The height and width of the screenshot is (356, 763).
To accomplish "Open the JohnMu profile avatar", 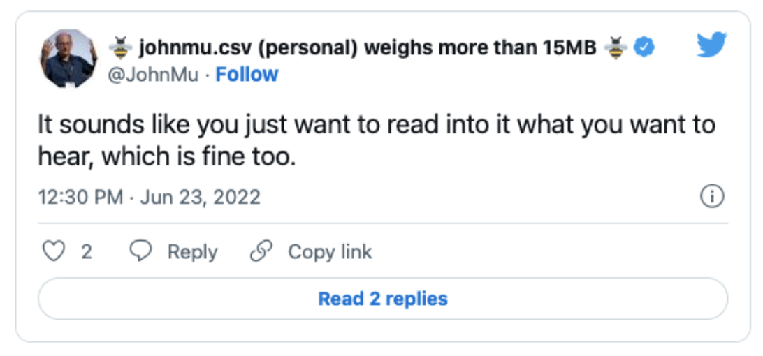I will pyautogui.click(x=68, y=59).
